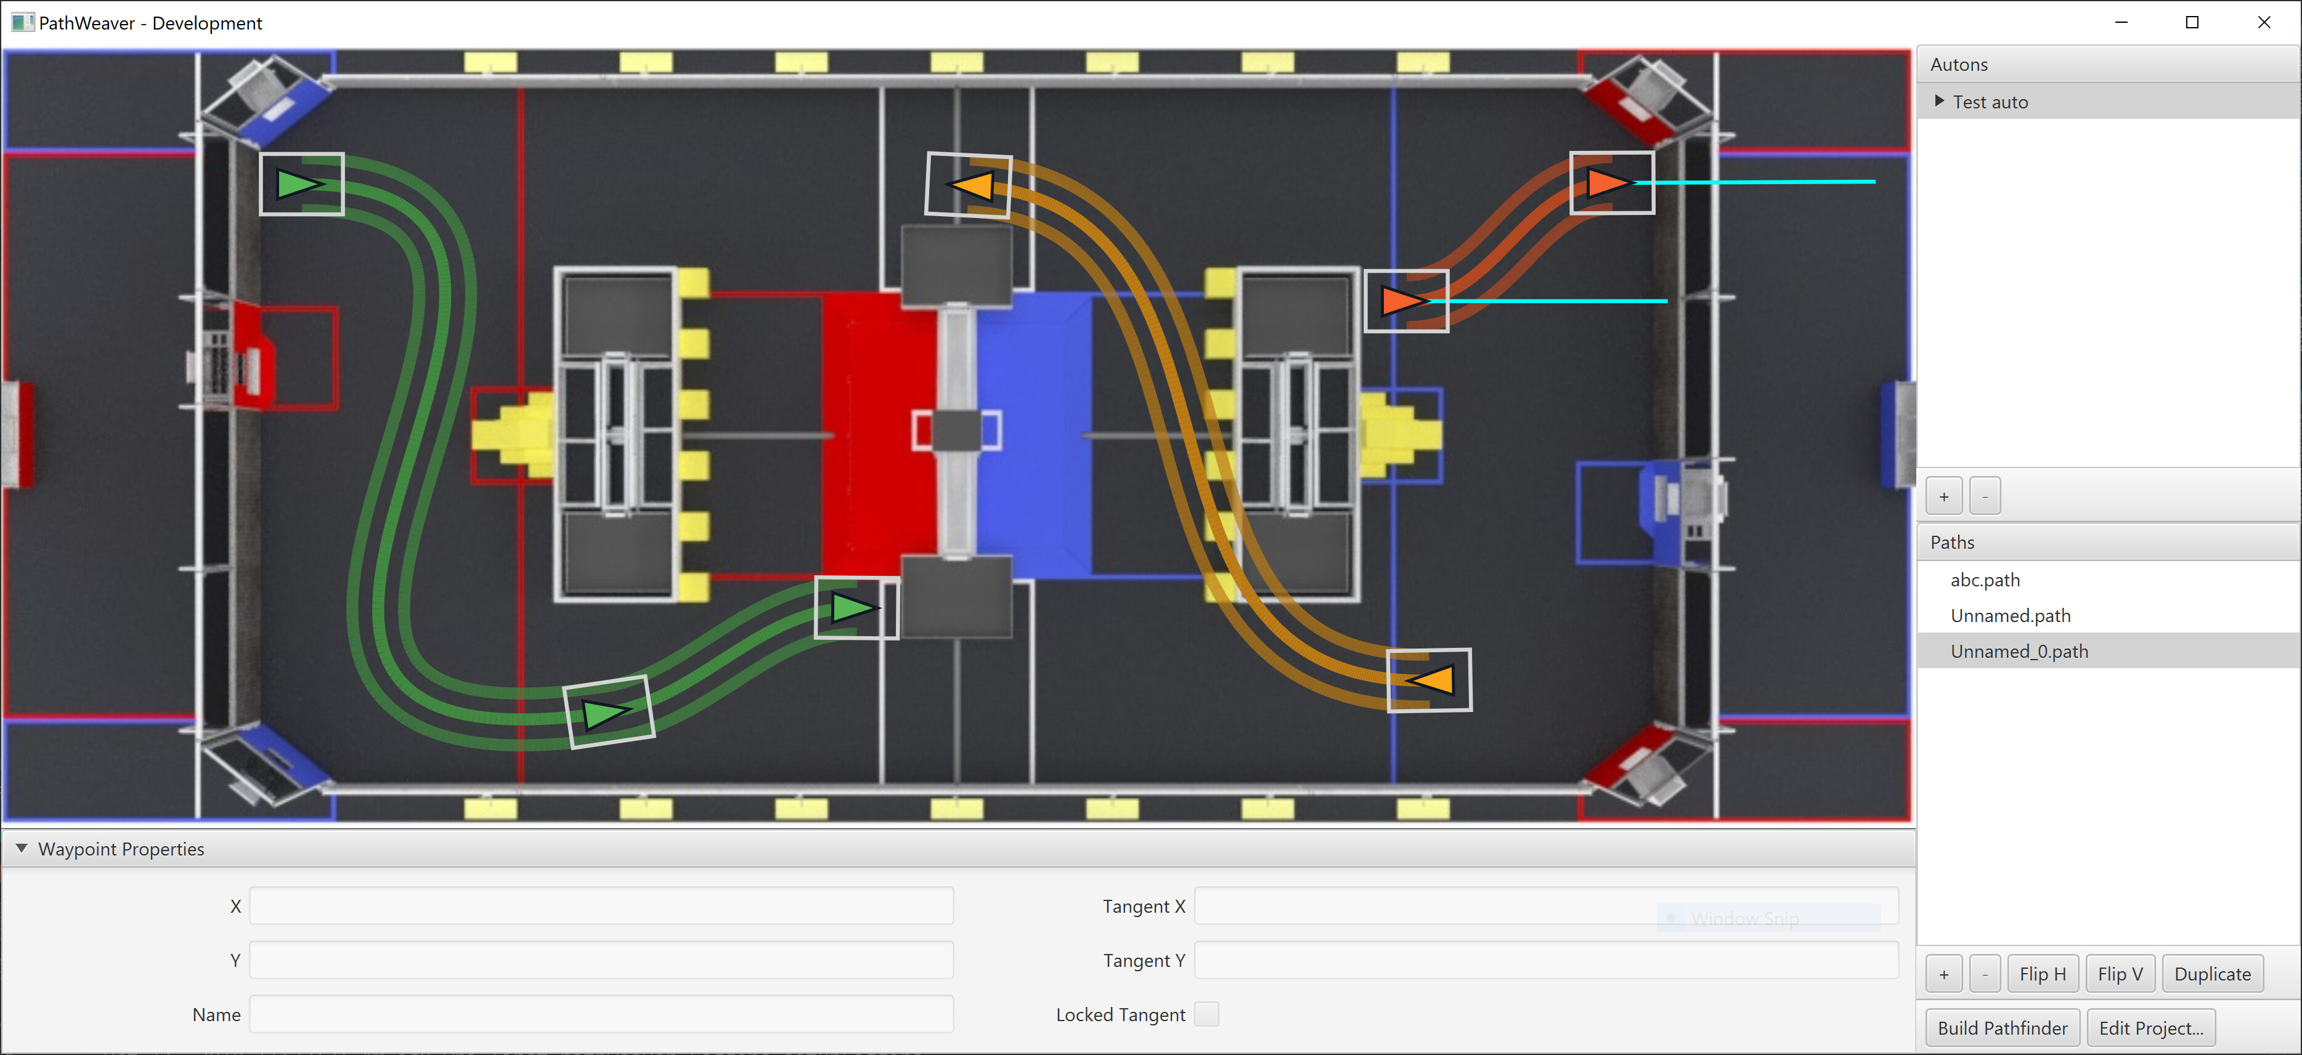Click end of lower cyan tangent line

(x=1665, y=301)
